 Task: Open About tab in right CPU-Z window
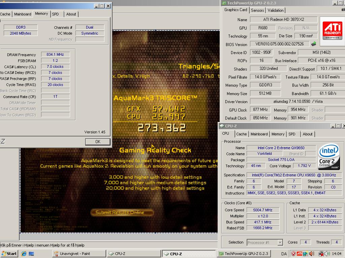pyautogui.click(x=307, y=134)
